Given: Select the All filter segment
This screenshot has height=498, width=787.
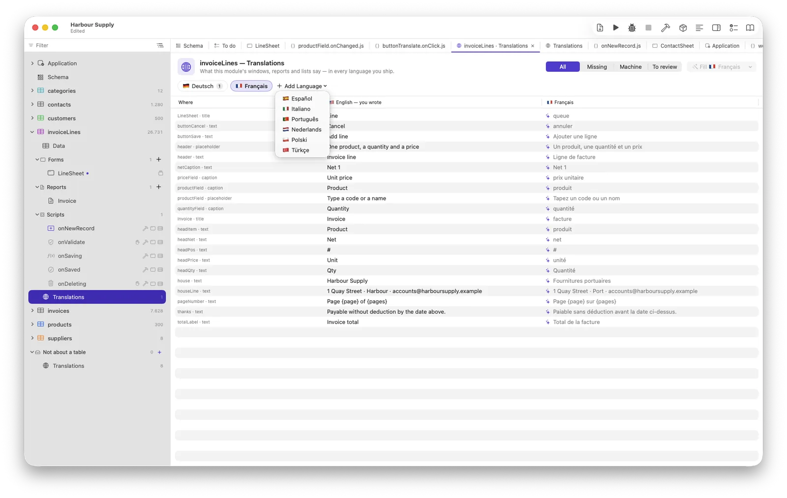Looking at the screenshot, I should [563, 67].
